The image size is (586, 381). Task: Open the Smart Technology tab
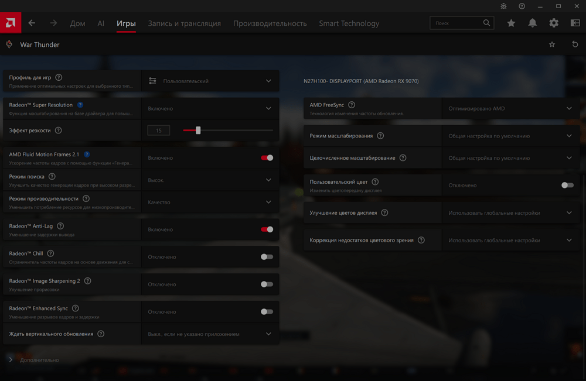point(349,23)
